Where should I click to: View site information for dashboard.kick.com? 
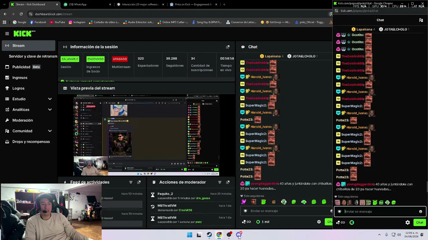31,14
